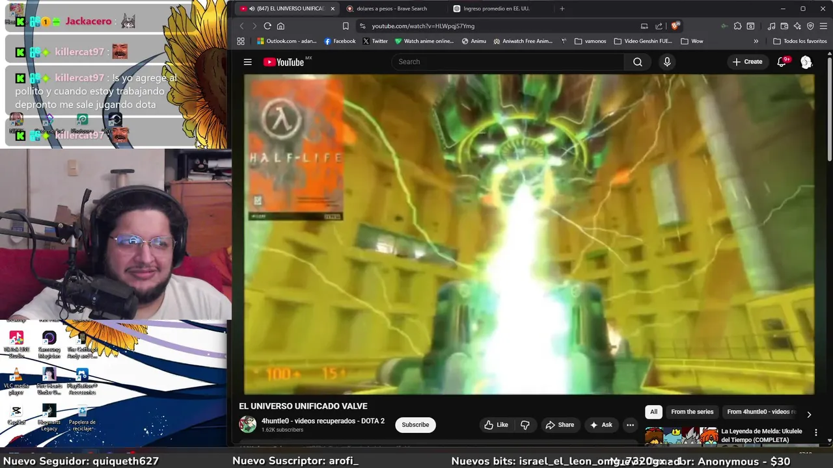Click the YouTube search magnifier button
This screenshot has height=468, width=833.
pyautogui.click(x=638, y=62)
